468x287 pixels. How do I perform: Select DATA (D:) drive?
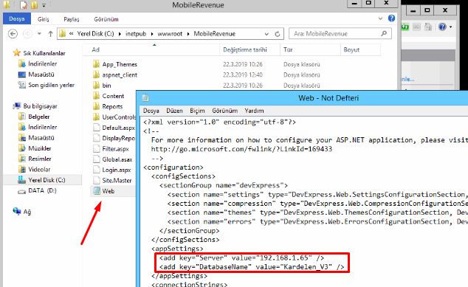pos(42,190)
